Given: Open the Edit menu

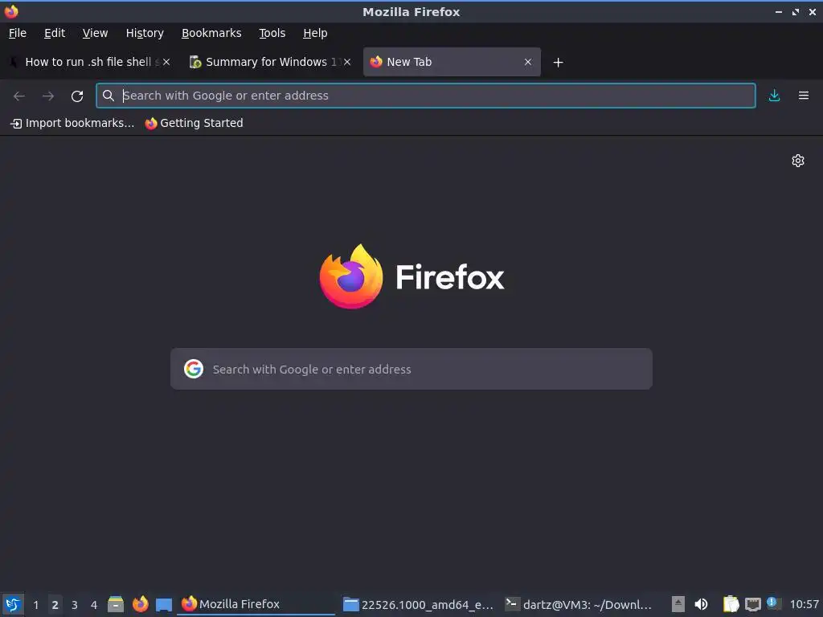Looking at the screenshot, I should 55,33.
